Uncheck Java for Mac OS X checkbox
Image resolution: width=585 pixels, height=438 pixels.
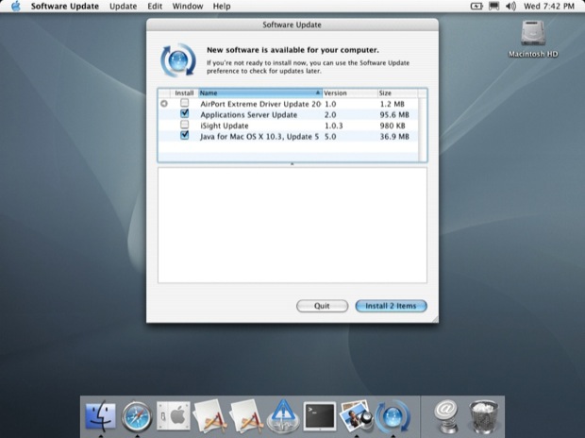point(184,135)
